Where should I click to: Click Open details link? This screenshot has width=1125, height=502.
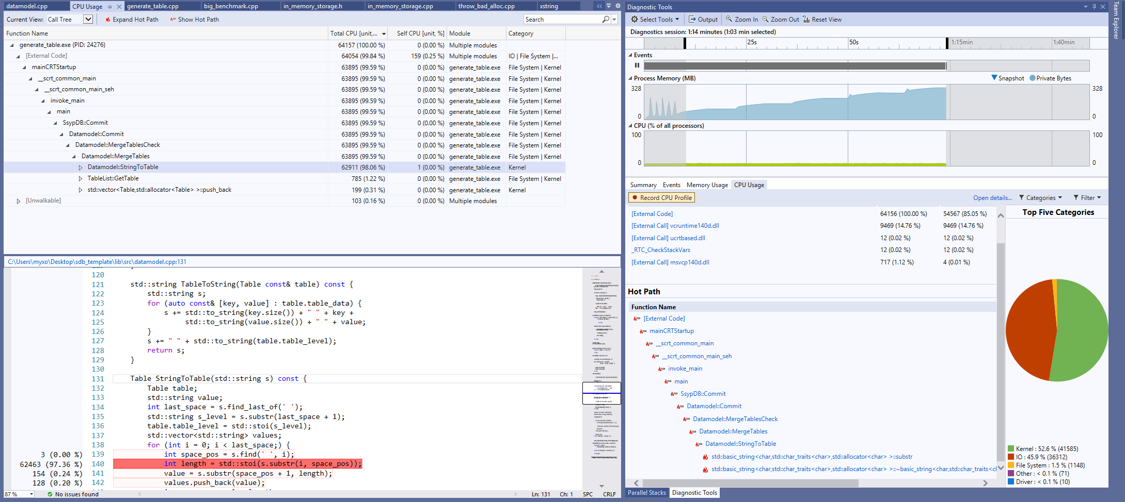coord(992,198)
